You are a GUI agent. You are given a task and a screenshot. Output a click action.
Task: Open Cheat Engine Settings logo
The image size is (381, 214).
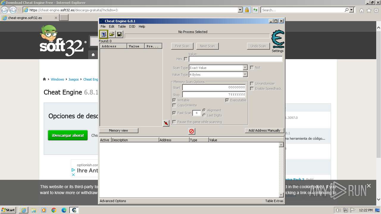coord(278,39)
